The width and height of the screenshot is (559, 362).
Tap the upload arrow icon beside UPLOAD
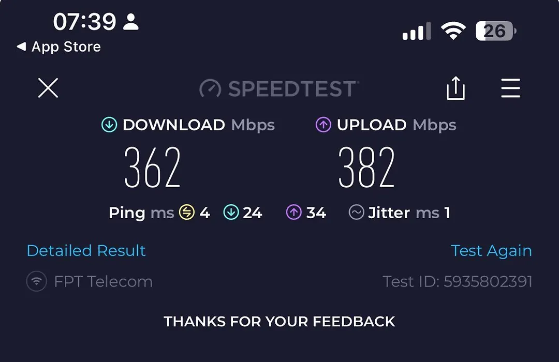(323, 125)
